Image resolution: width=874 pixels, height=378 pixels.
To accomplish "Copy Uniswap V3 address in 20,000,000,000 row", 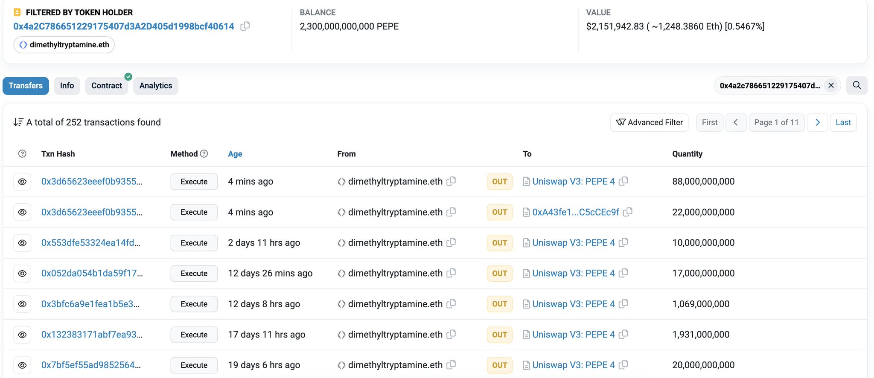I will (x=623, y=365).
